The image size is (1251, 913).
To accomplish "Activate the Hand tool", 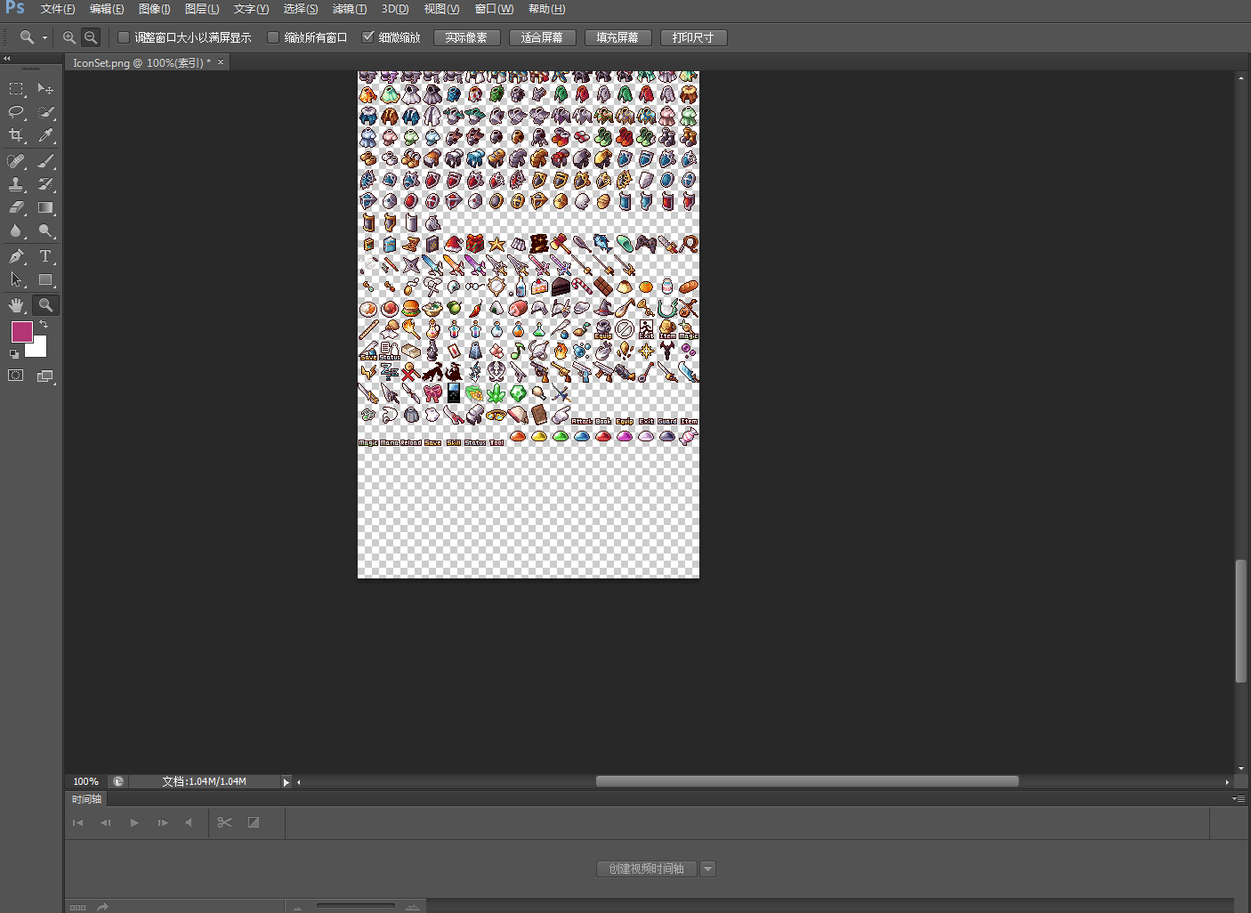I will 16,305.
